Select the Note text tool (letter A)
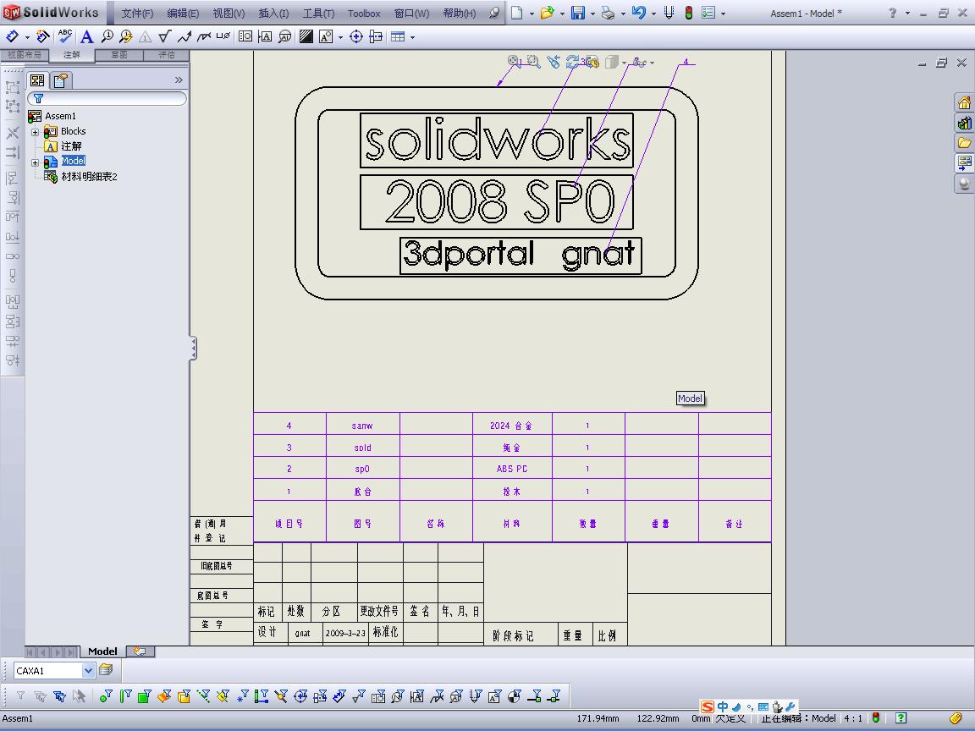975x731 pixels. (86, 36)
